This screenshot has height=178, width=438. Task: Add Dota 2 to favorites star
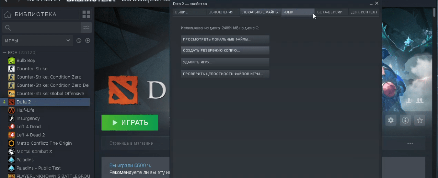coord(420,120)
